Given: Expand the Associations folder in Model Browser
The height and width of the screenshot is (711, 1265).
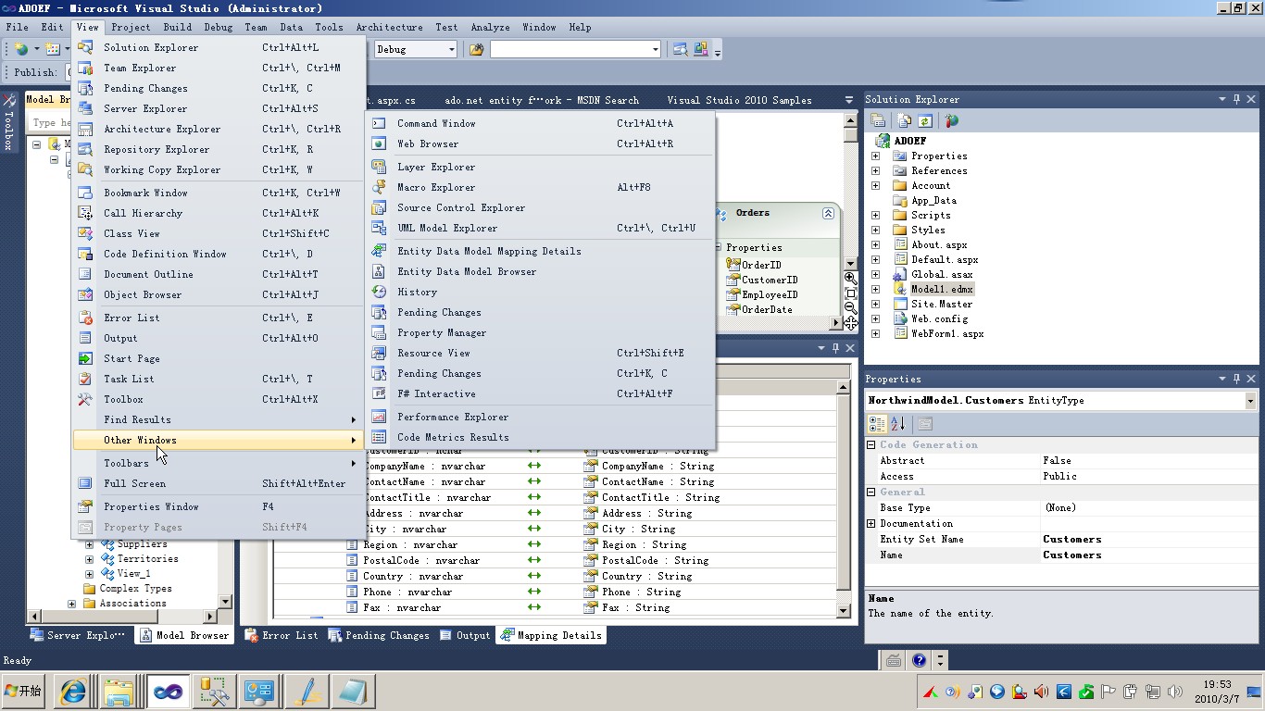Looking at the screenshot, I should (72, 604).
